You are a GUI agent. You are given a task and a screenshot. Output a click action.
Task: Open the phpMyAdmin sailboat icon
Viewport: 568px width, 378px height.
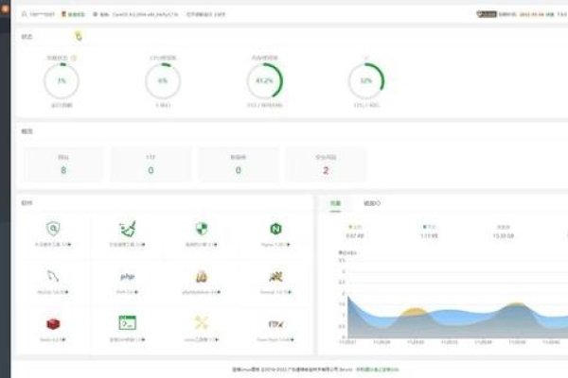click(x=201, y=276)
